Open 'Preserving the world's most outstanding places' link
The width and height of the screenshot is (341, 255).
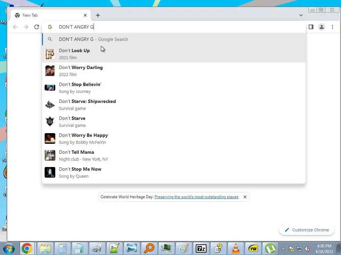(x=196, y=197)
